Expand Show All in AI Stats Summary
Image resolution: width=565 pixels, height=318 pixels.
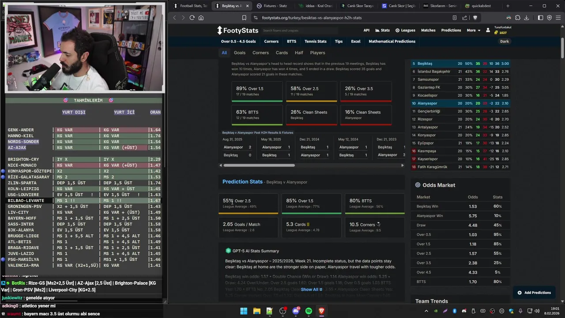312,290
